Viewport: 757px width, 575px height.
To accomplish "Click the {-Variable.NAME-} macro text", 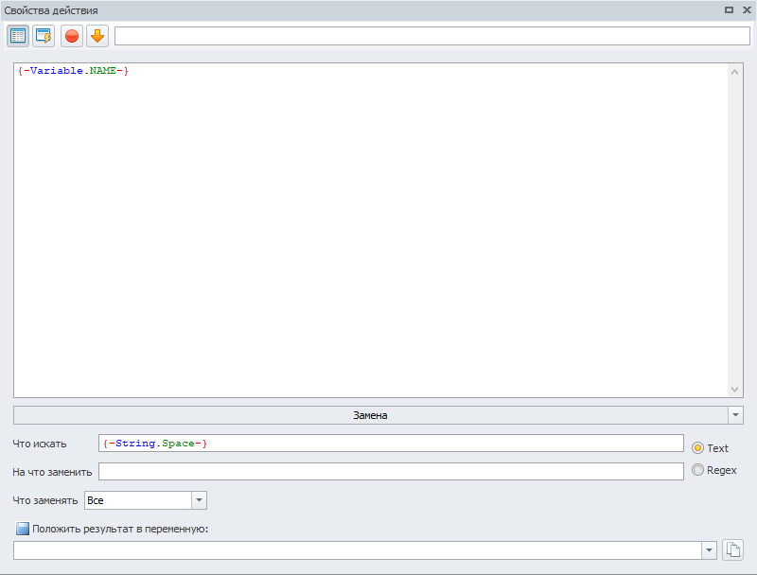I will [x=73, y=71].
